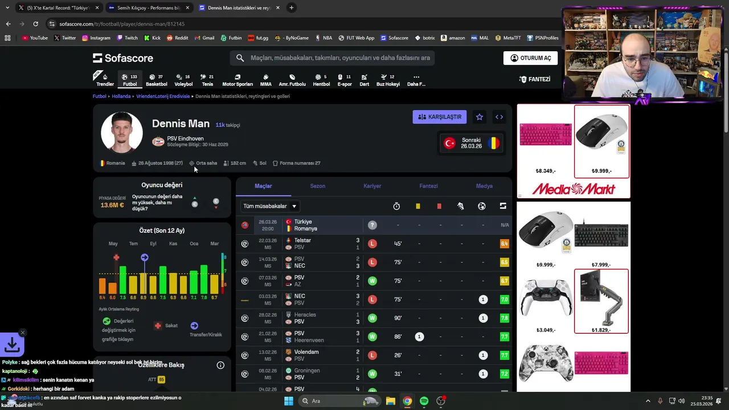Add Dennis Man to favorites star
Image resolution: width=729 pixels, height=410 pixels.
pos(480,117)
